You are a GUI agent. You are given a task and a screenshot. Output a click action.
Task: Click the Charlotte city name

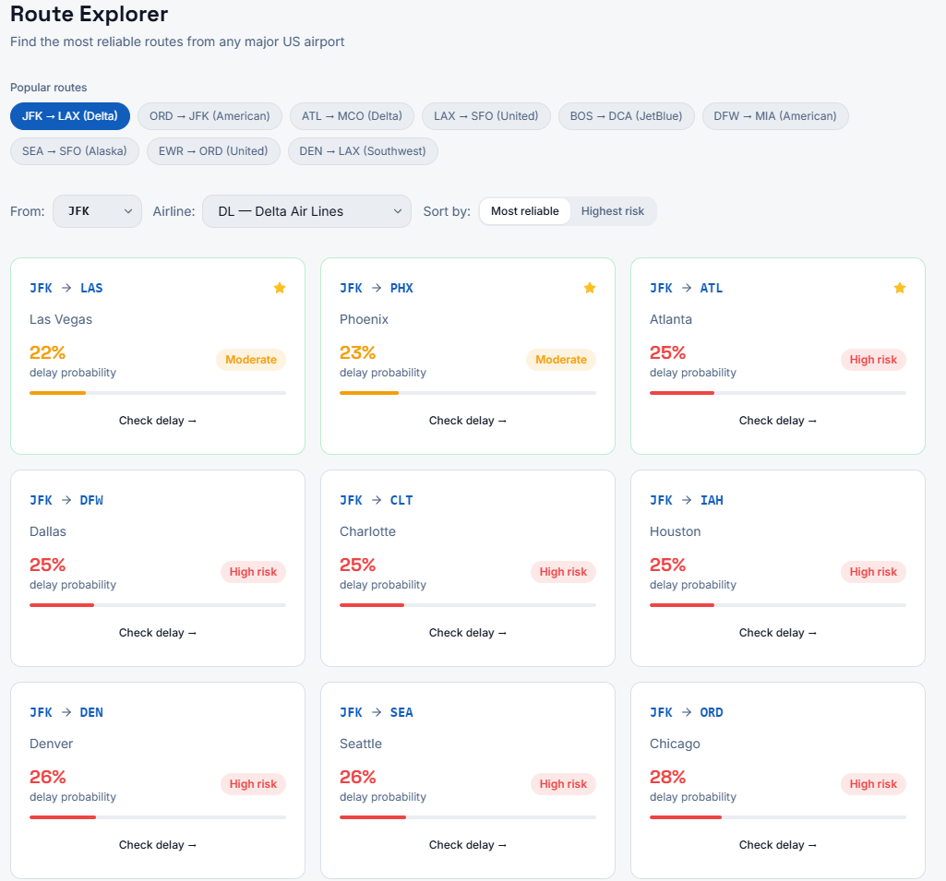click(x=367, y=531)
